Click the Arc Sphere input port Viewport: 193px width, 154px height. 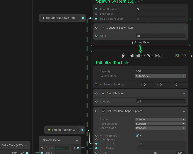(x=96, y=136)
